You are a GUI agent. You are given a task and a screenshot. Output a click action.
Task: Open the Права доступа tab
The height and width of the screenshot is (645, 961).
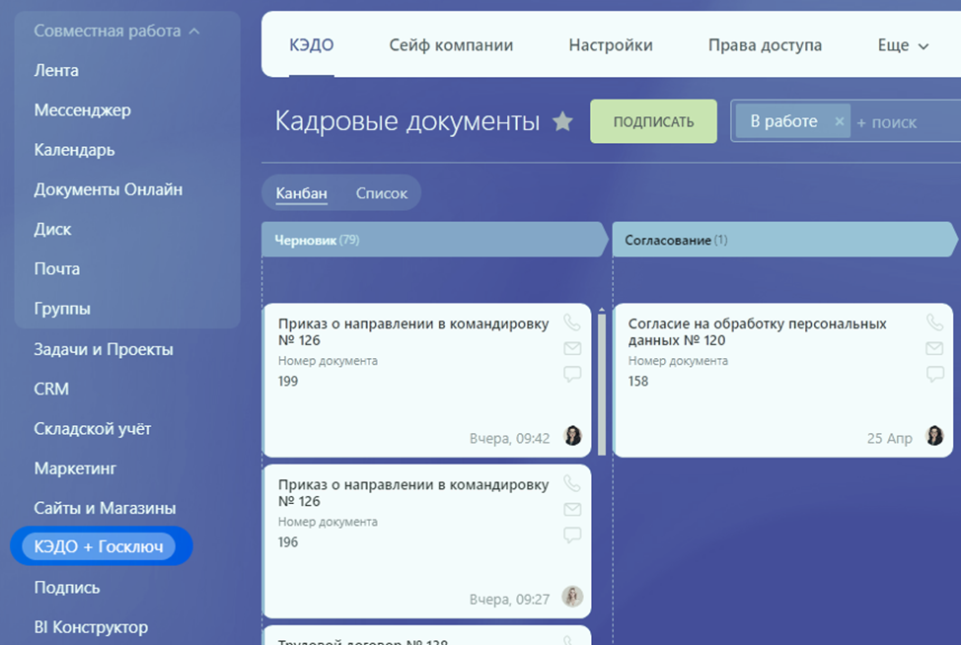pyautogui.click(x=765, y=44)
